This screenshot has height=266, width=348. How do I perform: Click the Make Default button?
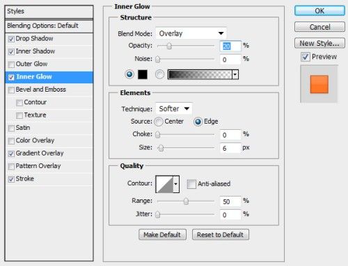coord(162,235)
